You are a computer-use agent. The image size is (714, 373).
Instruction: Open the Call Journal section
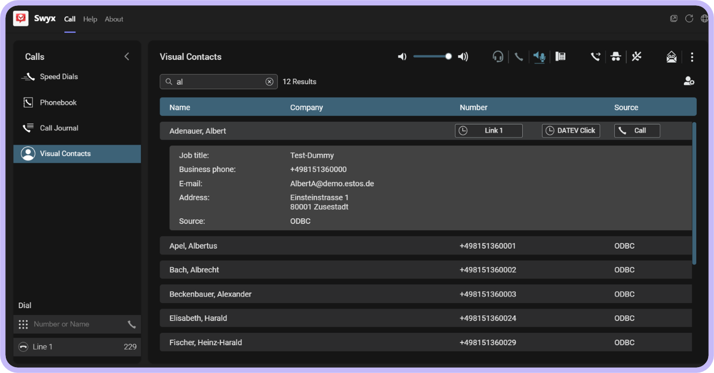click(x=59, y=128)
